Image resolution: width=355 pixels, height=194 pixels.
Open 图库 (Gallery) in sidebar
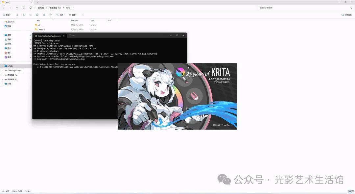pos(8,26)
